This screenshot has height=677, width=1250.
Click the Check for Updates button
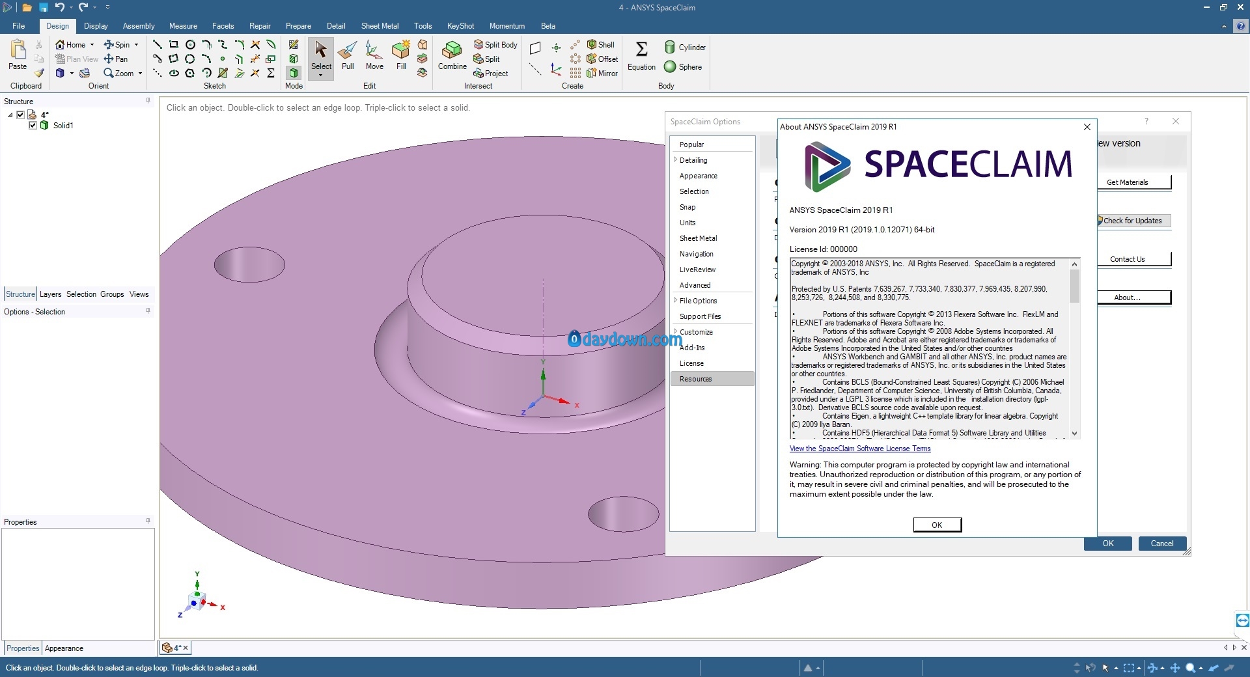point(1133,221)
